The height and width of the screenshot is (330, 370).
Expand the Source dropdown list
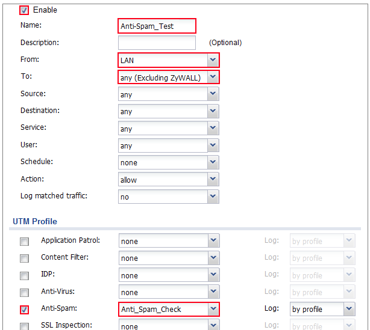point(168,94)
